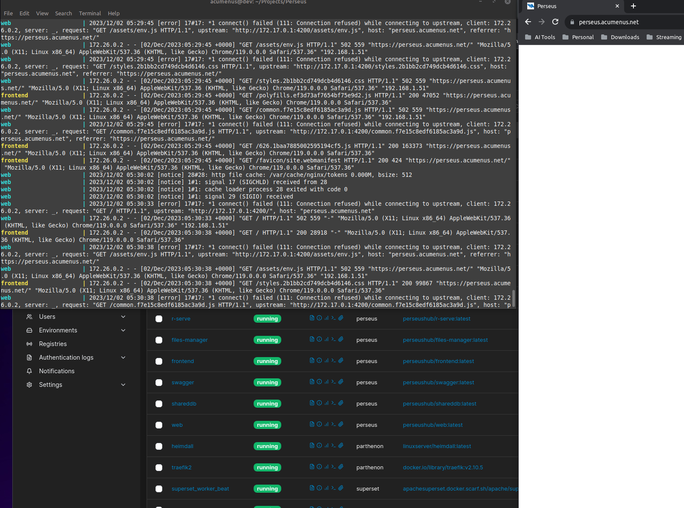Open the Streaming bookmark folder
The height and width of the screenshot is (508, 684).
pos(664,37)
